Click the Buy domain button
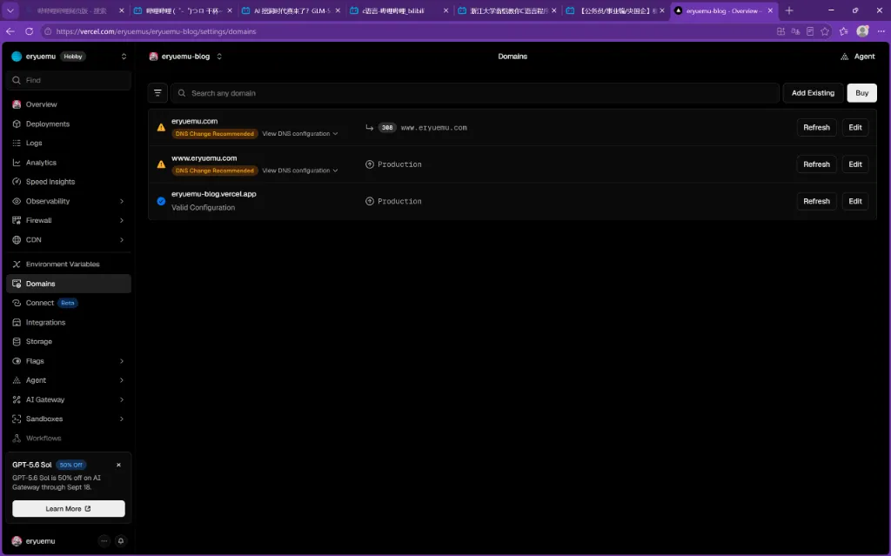This screenshot has width=891, height=556. pyautogui.click(x=861, y=93)
